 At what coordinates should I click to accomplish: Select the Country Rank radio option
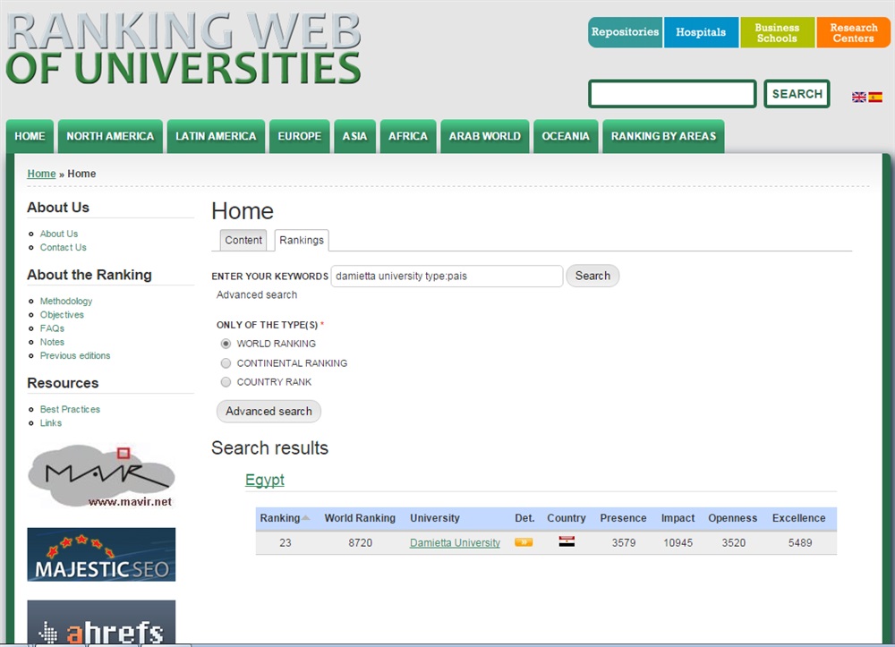[226, 382]
